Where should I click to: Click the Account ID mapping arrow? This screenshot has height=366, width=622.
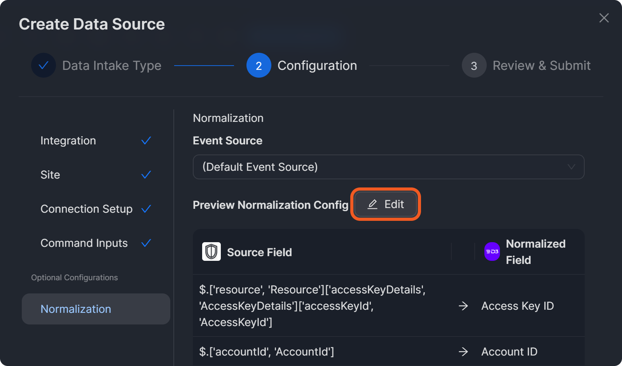tap(463, 352)
